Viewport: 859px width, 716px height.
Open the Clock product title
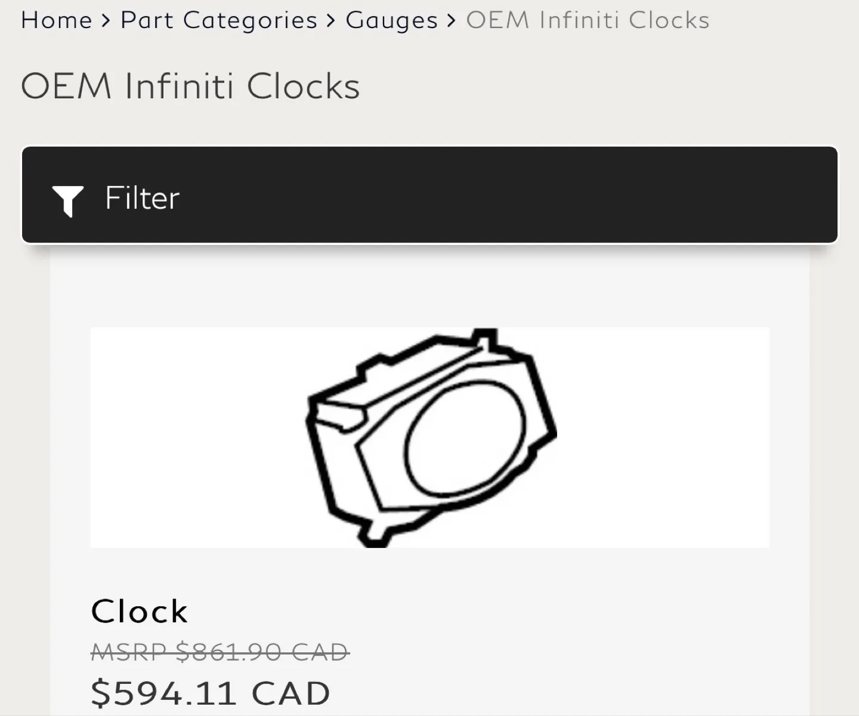click(139, 612)
